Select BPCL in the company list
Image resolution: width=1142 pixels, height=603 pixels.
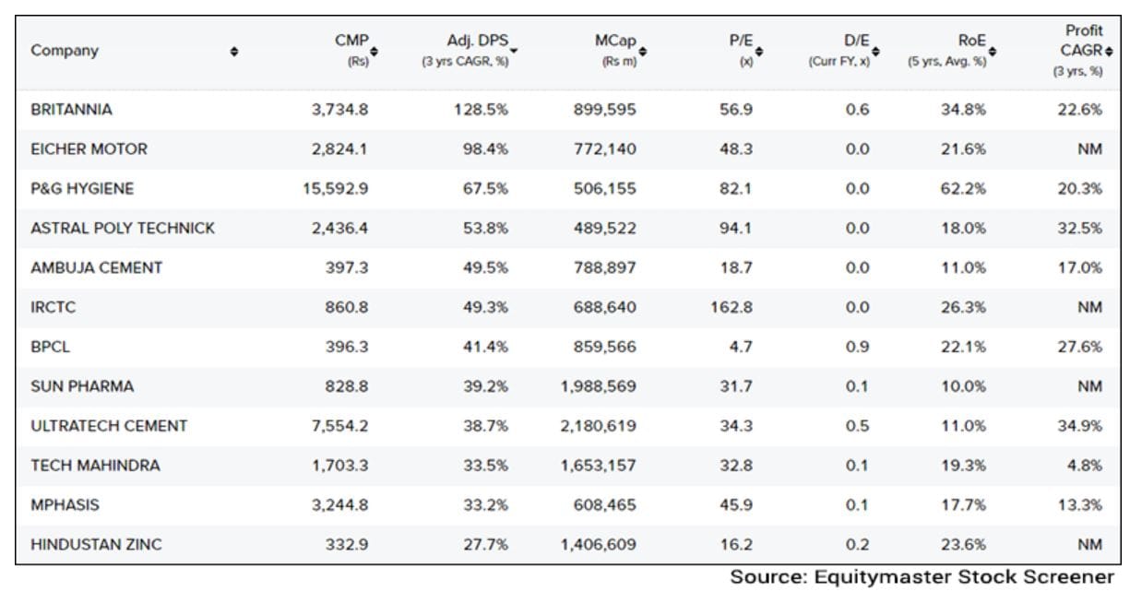[50, 348]
